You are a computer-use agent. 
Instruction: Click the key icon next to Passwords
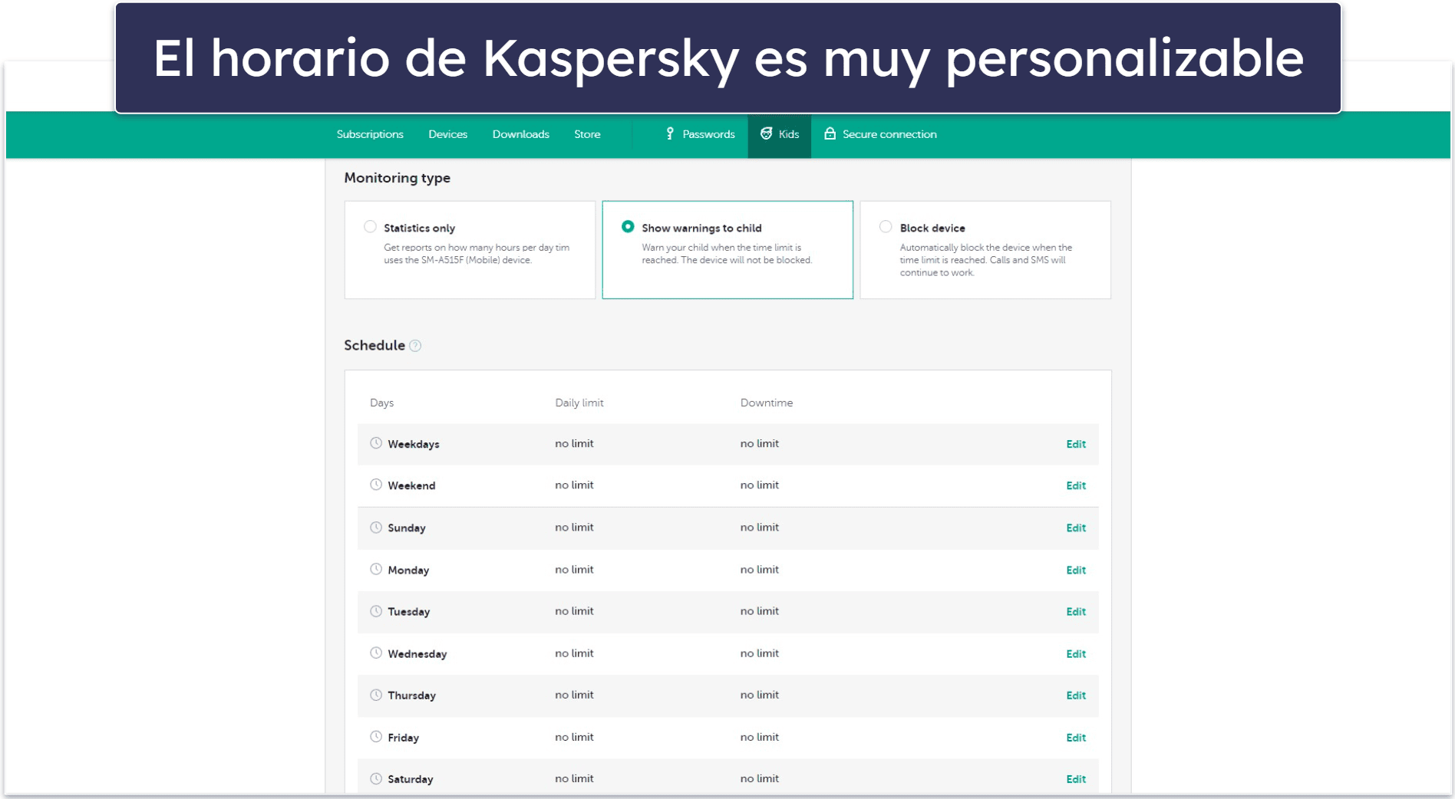[x=670, y=134]
